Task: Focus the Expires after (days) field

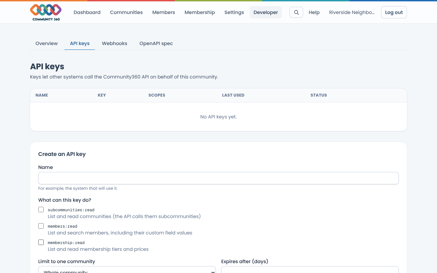Action: tap(310, 270)
